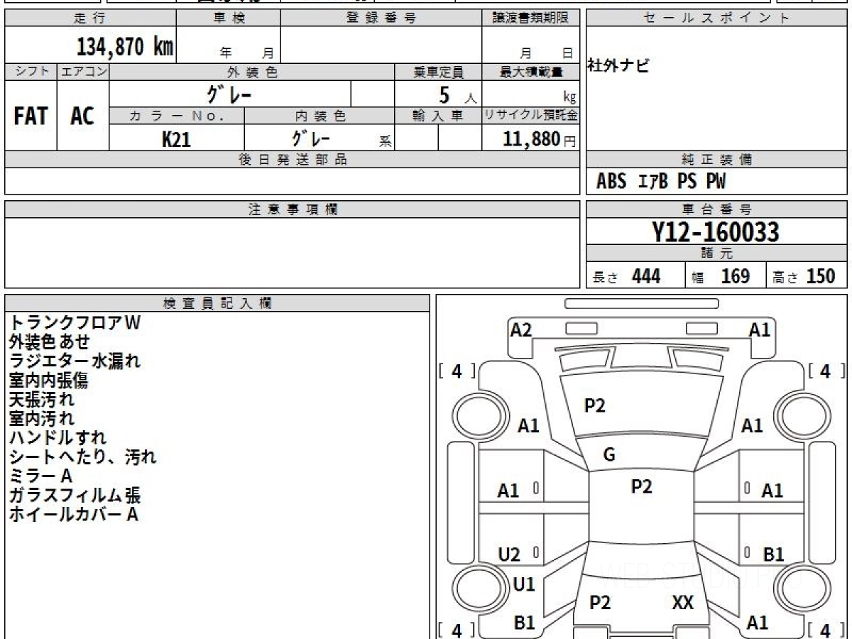The width and height of the screenshot is (852, 639).
Task: Select the ラジエター水漏れ note line
Action: coord(75,361)
